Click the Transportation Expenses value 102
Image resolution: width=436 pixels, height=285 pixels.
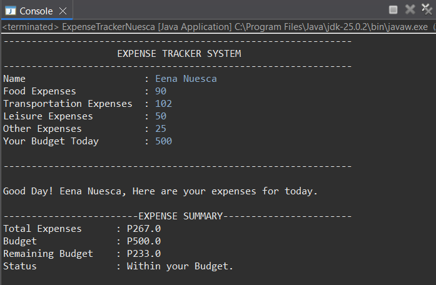click(x=163, y=104)
